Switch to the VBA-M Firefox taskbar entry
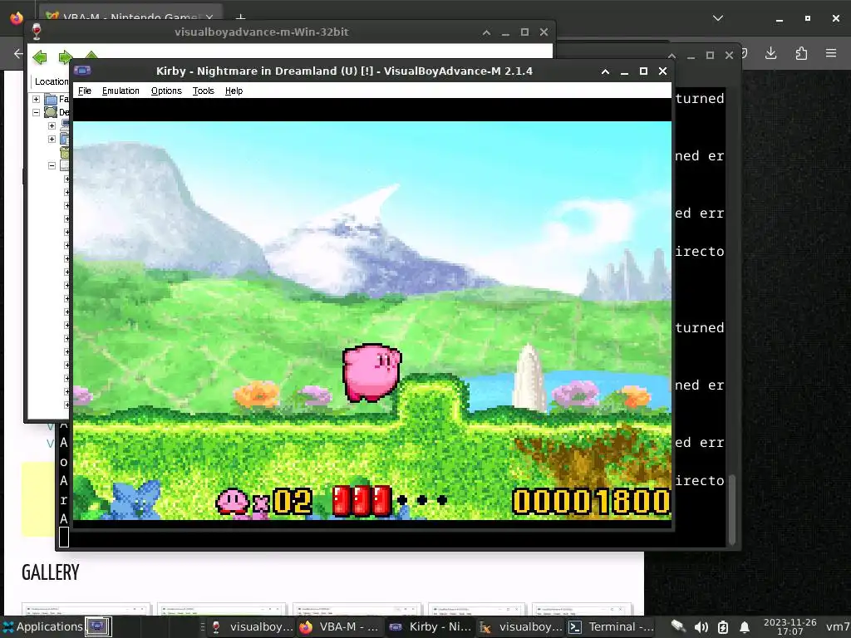The width and height of the screenshot is (851, 638). point(339,626)
